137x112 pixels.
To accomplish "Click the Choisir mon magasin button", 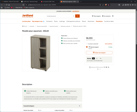I will click(99, 53).
